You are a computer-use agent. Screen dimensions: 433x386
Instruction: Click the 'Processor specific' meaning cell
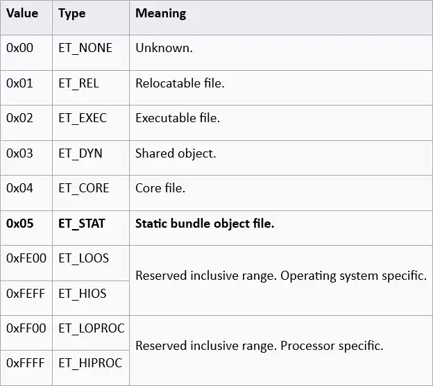tap(281, 351)
